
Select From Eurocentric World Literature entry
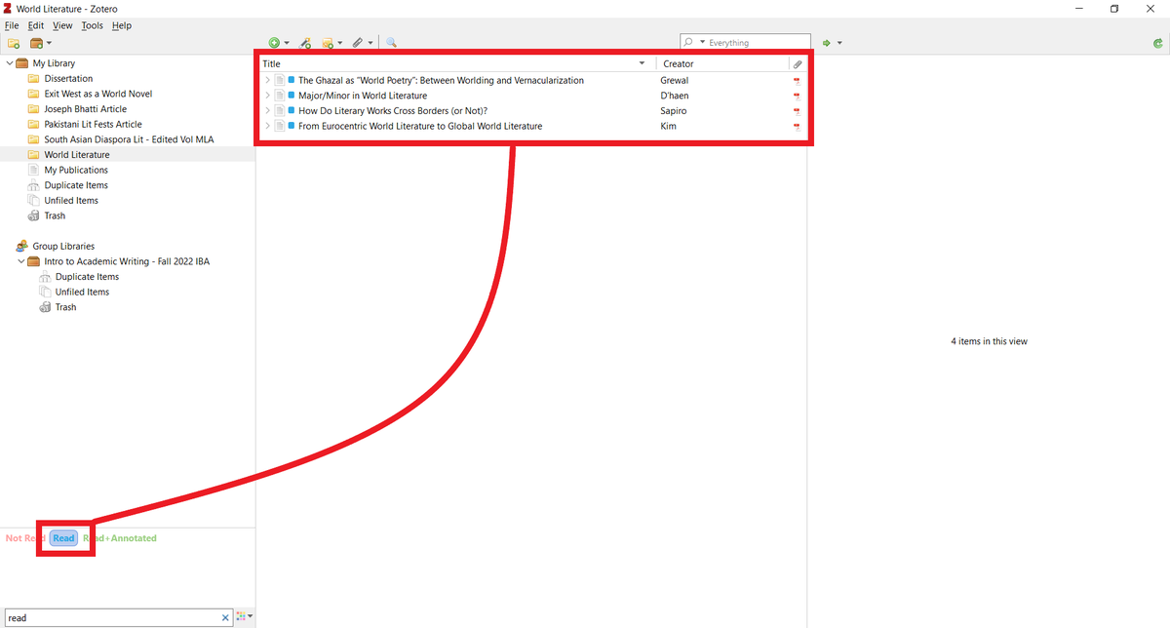(420, 126)
